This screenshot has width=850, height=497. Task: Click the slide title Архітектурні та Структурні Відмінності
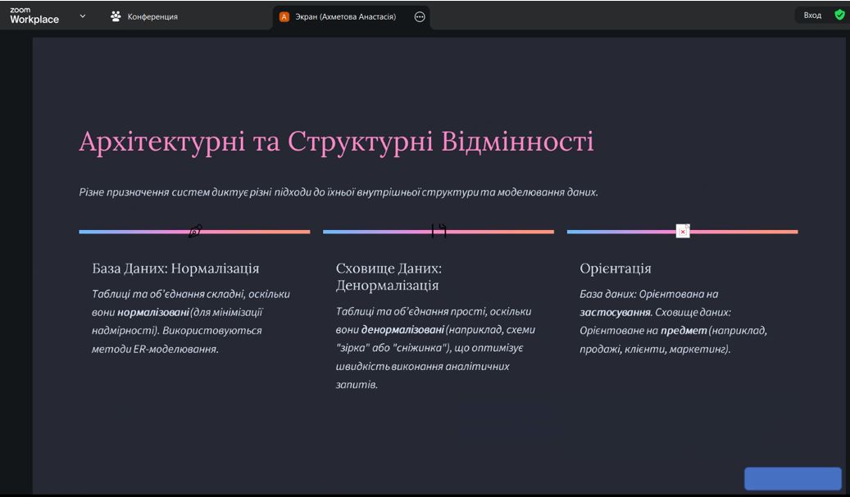pos(336,141)
